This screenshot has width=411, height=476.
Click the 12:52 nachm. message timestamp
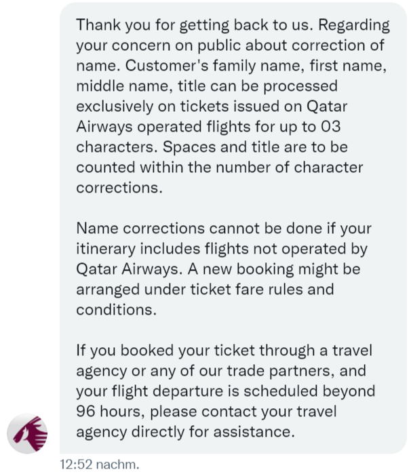click(98, 465)
